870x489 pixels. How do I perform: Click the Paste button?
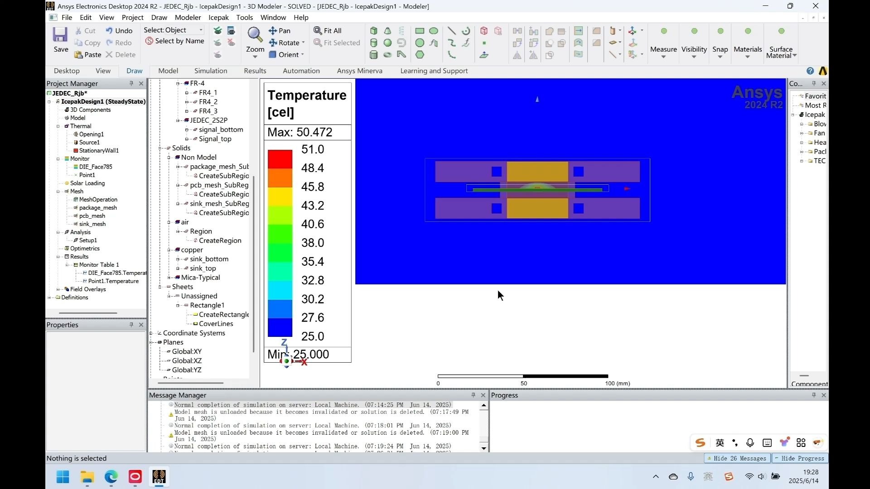click(x=87, y=55)
